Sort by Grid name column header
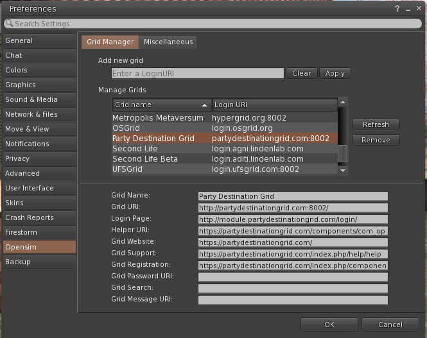This screenshot has height=338, width=427. point(162,105)
